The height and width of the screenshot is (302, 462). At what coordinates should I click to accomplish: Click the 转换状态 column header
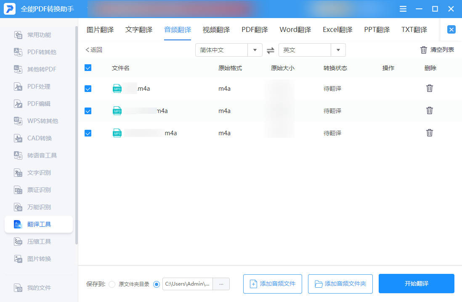point(335,68)
